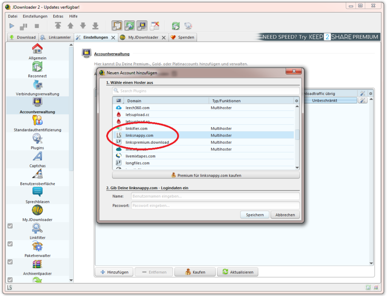Open Plugins settings in sidebar
This screenshot has width=387, height=296.
tap(37, 141)
